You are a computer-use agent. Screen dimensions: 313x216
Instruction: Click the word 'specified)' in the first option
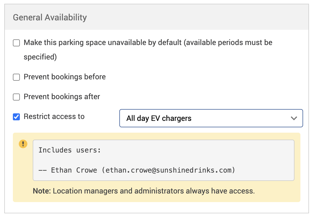(40, 57)
